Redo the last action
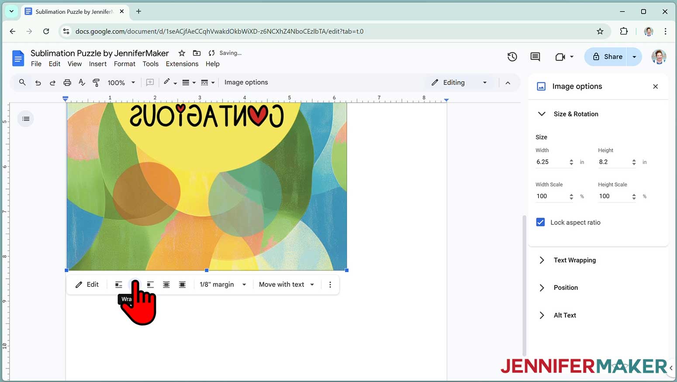677x382 pixels. (52, 83)
